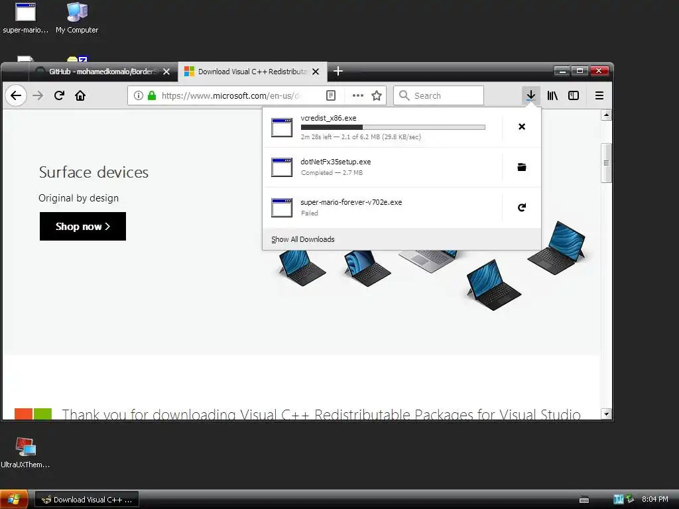Close the Download Visual C++ tab

[316, 72]
